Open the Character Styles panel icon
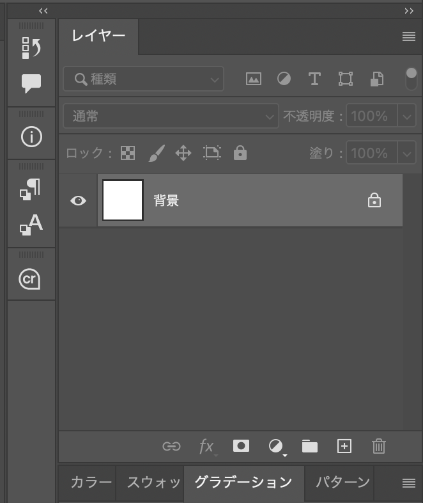 point(31,225)
